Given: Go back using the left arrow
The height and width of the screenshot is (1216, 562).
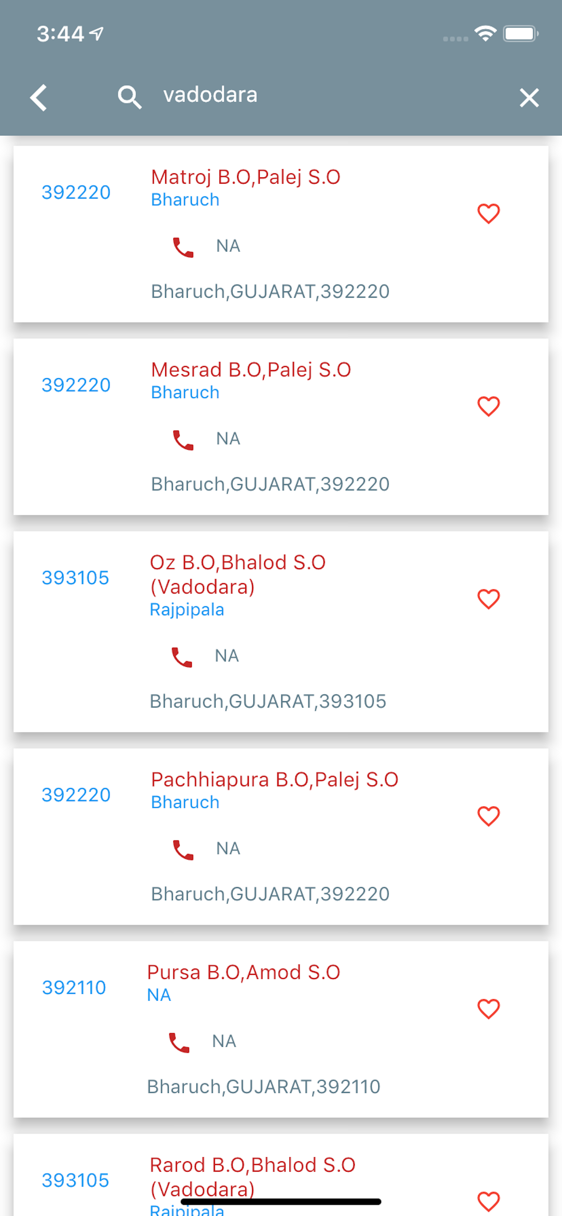Looking at the screenshot, I should (39, 98).
